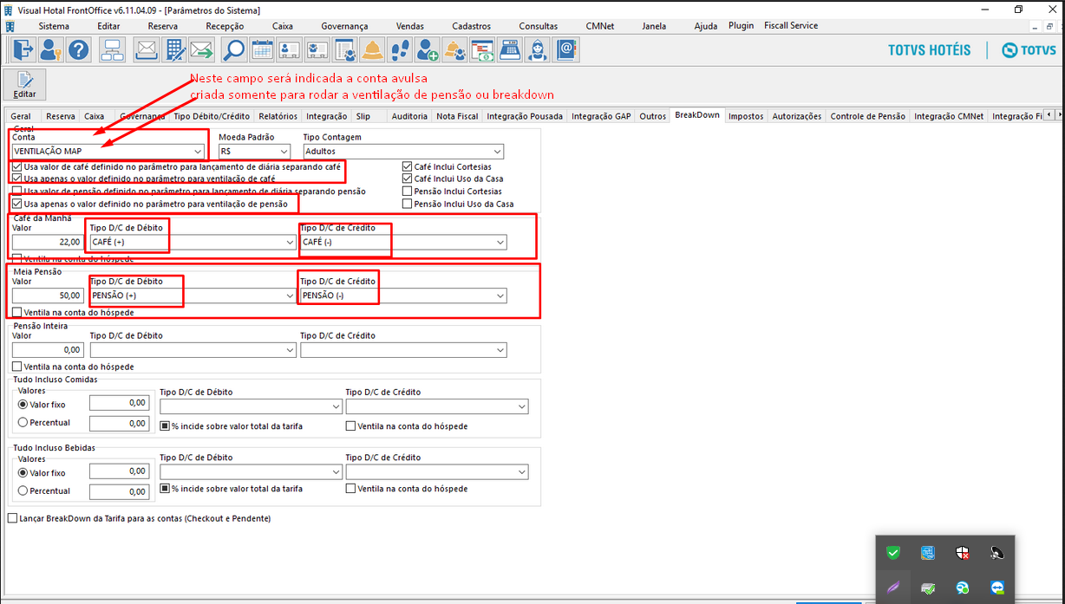Open the Conta dropdown showing VENTILACÃO MAP
1065x604 pixels.
tap(109, 151)
